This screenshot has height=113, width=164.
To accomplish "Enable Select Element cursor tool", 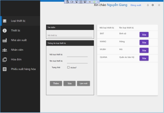I will [x=77, y=2].
